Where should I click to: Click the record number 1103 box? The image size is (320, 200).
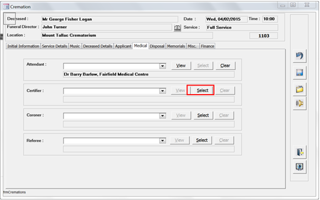pyautogui.click(x=264, y=36)
